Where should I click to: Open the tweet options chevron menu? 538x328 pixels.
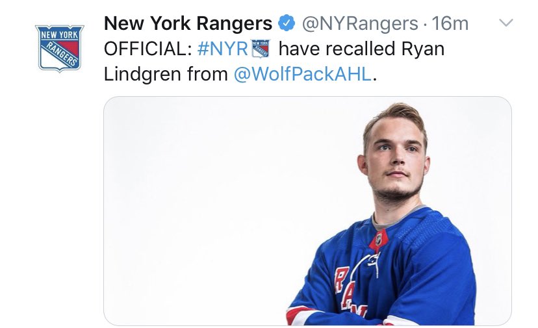click(x=505, y=23)
